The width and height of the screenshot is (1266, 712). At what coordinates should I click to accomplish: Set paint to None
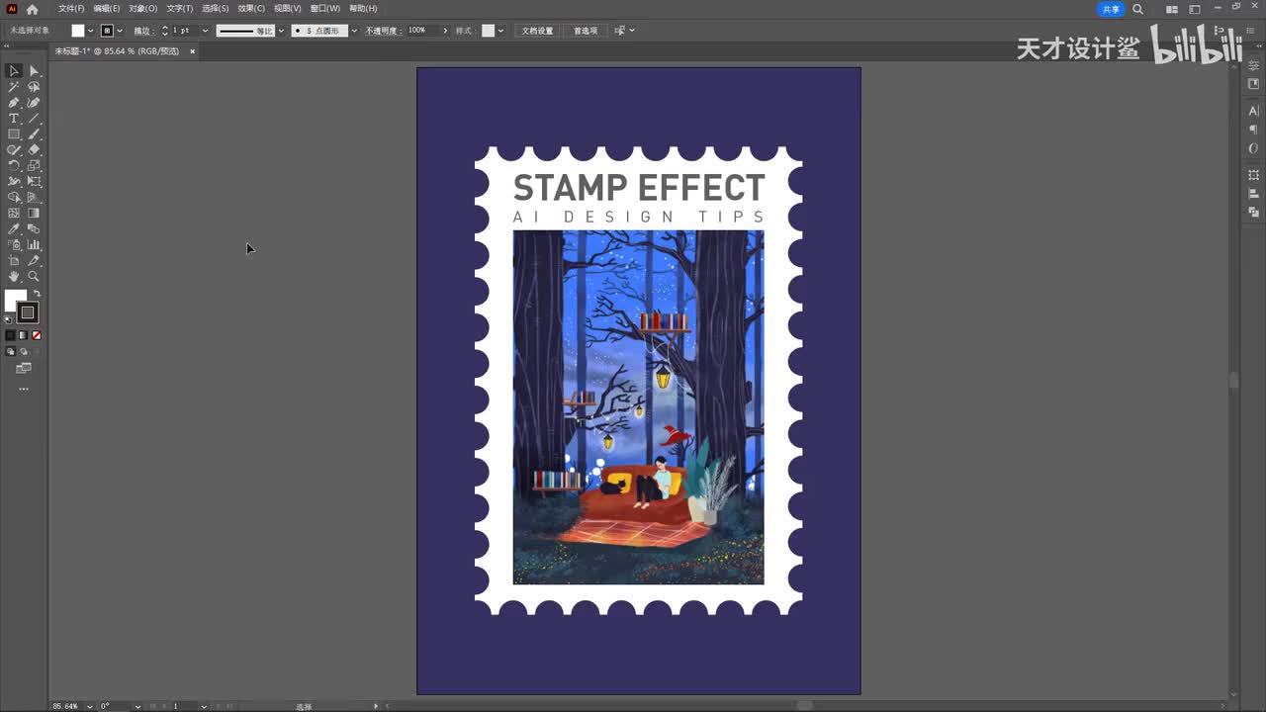point(37,335)
